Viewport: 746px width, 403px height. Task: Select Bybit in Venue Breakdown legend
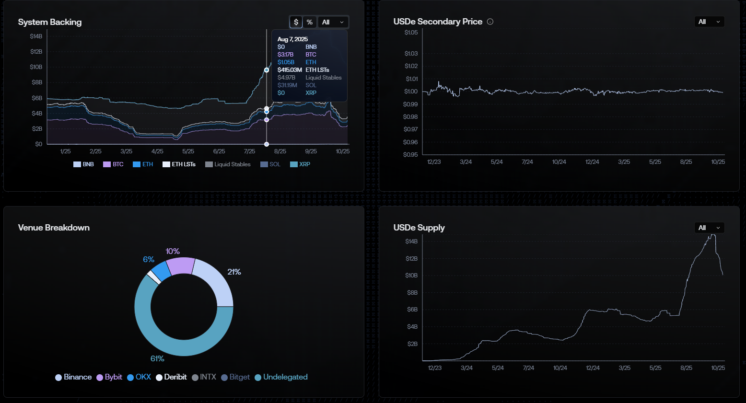pos(109,377)
